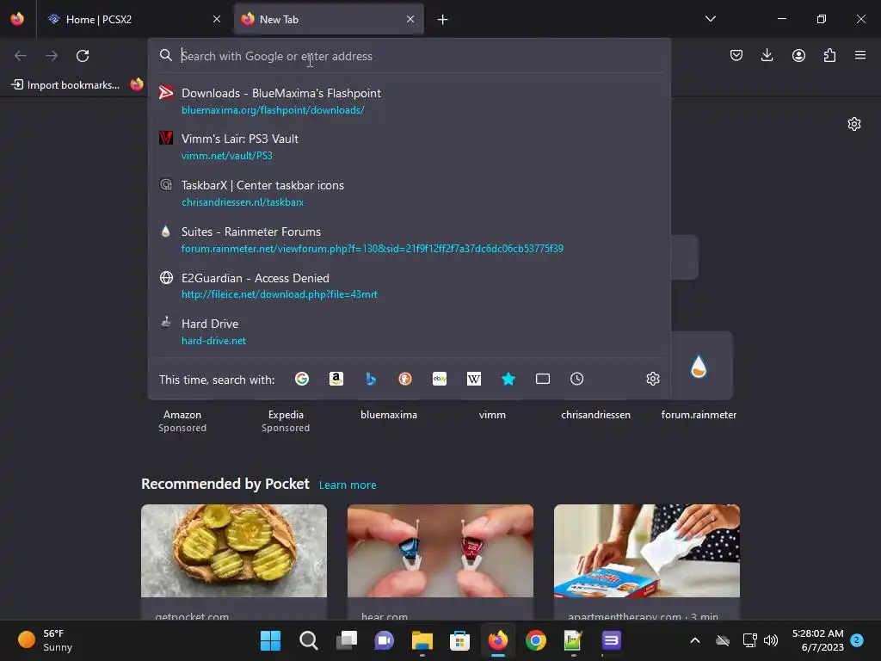The height and width of the screenshot is (661, 881).
Task: Open the Firefox application menu
Action: click(x=860, y=55)
